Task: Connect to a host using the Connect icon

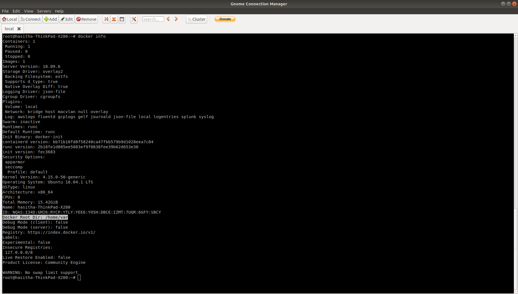Action: coord(30,19)
